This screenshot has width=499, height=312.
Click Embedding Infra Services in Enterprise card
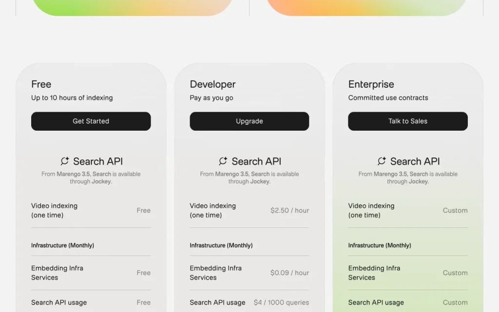tap(374, 273)
